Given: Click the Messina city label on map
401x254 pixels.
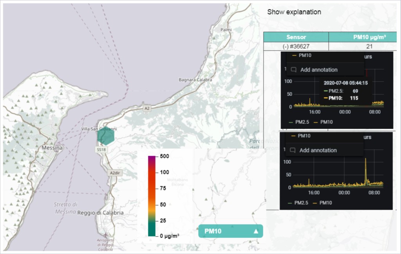Looking at the screenshot, I should click(x=52, y=148).
